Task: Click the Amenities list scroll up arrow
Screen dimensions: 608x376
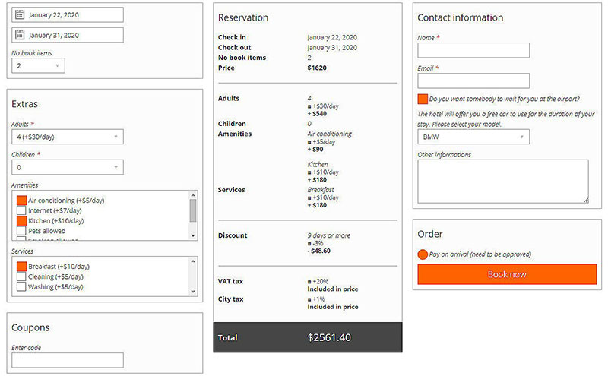Action: pyautogui.click(x=193, y=194)
